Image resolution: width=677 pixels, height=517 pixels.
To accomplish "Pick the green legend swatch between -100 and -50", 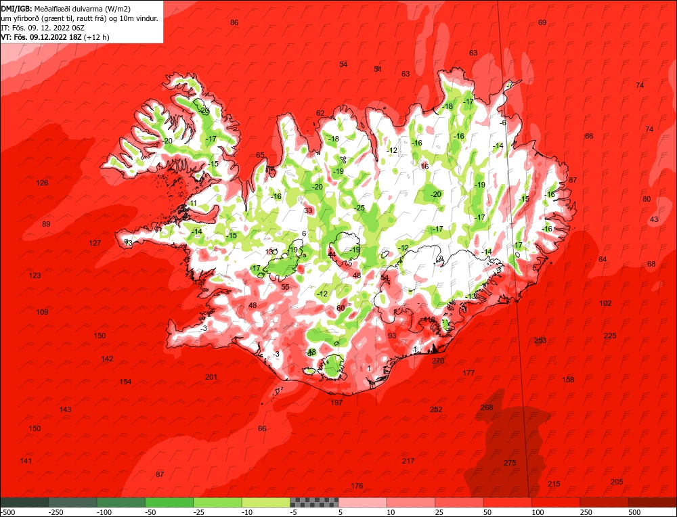I will coord(121,502).
